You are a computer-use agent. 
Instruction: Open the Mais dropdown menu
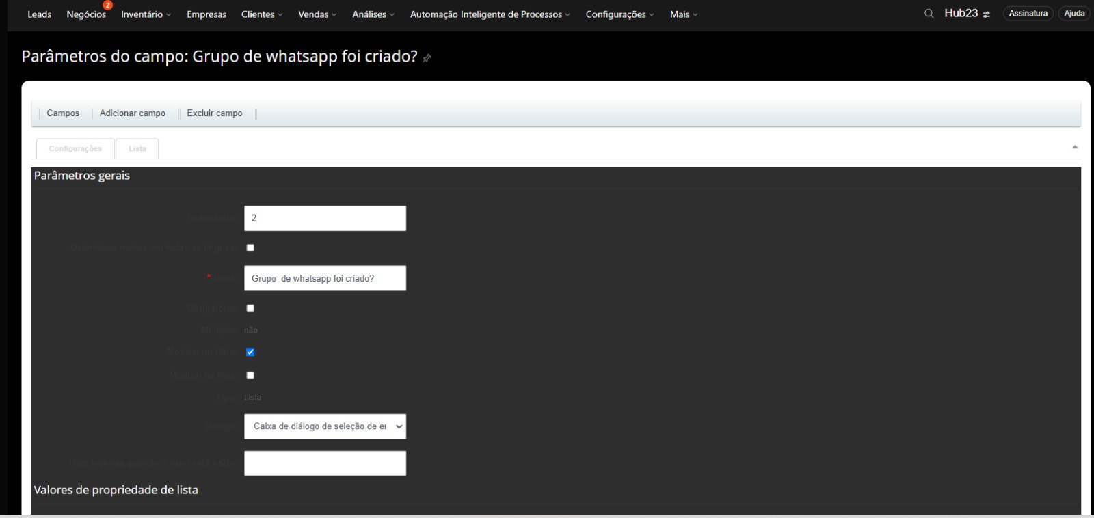(x=683, y=14)
